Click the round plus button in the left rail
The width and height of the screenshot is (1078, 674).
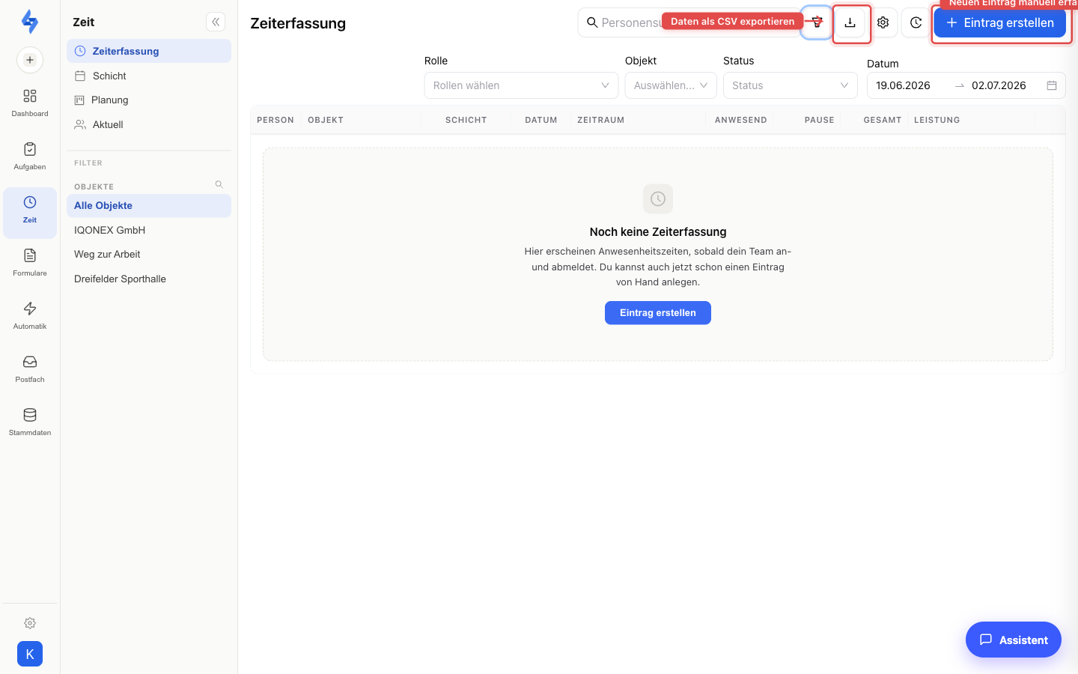30,60
